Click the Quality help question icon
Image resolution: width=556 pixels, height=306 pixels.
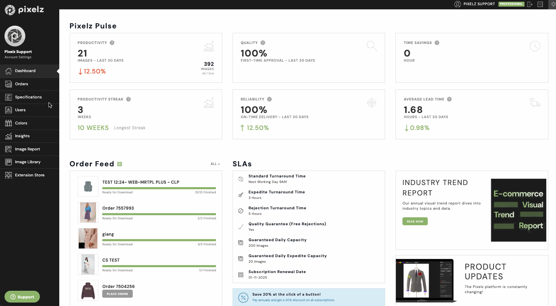coord(263,43)
